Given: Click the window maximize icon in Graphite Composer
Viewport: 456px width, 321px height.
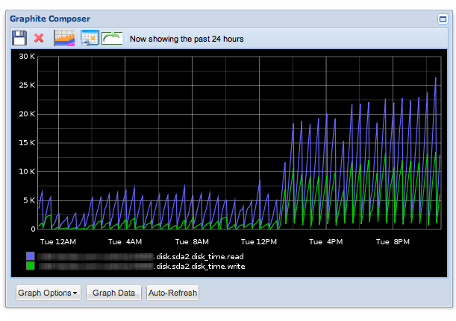Looking at the screenshot, I should tap(443, 19).
